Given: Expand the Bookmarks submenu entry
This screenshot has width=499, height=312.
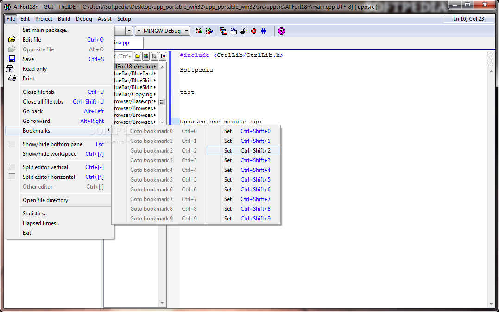Looking at the screenshot, I should click(x=59, y=131).
